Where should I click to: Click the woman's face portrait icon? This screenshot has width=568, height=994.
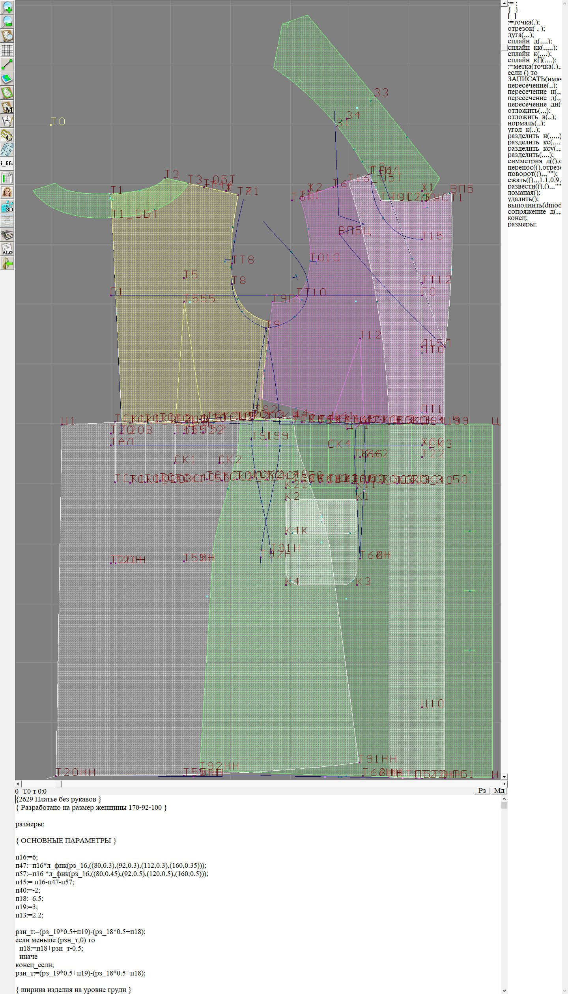[7, 192]
